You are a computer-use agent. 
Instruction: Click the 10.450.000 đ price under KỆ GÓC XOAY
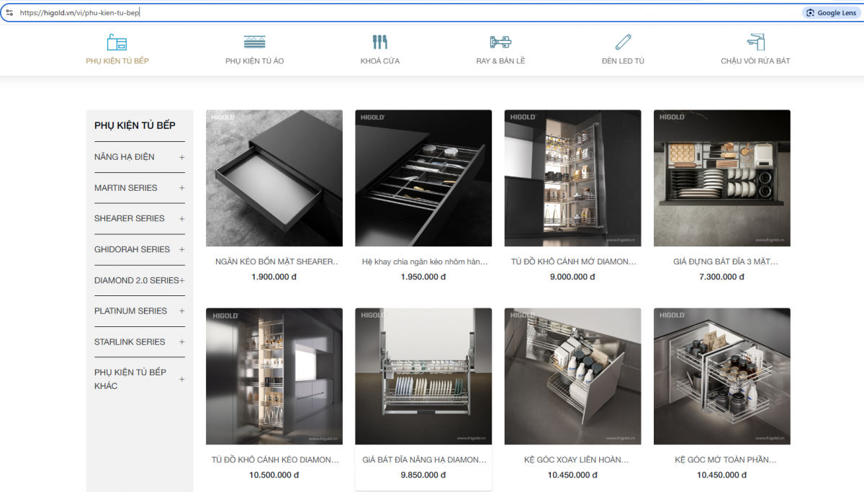point(573,475)
